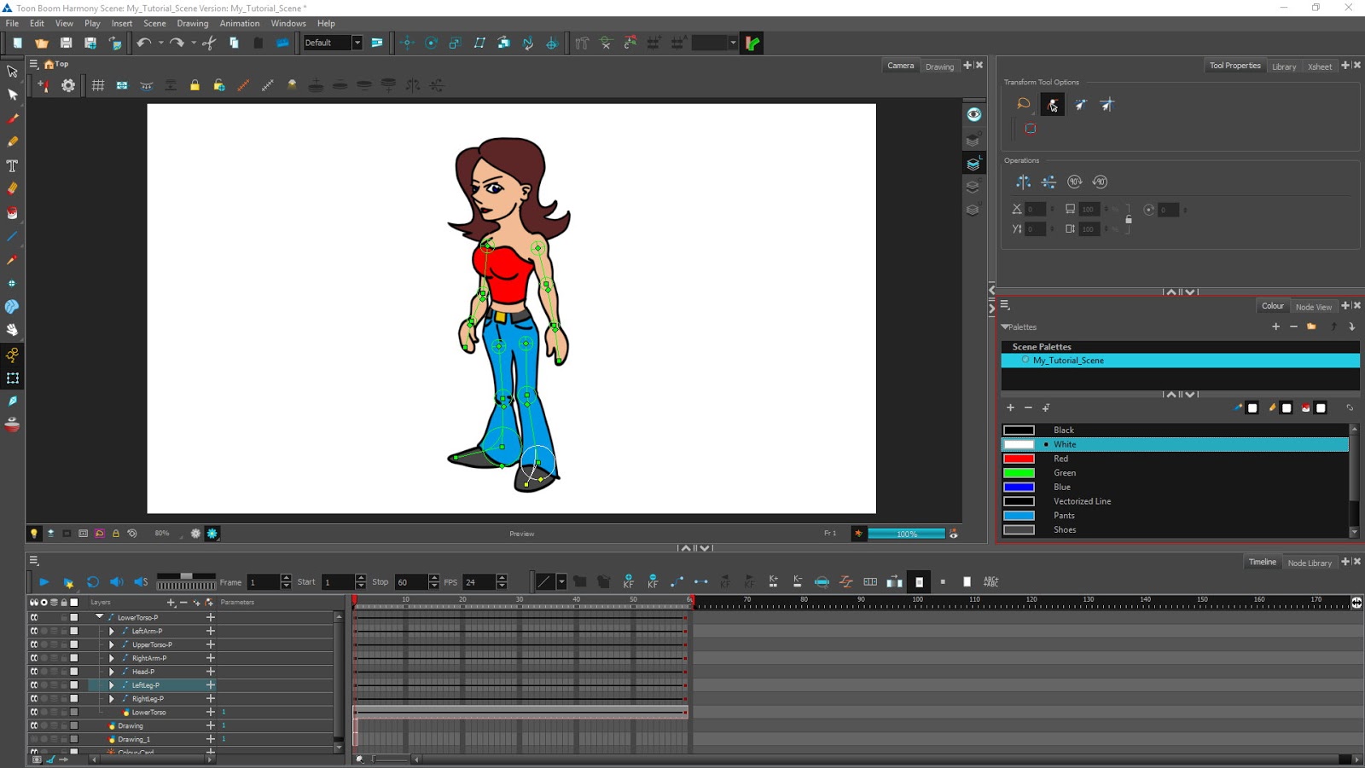Select the Translate tool in top toolbar
Image resolution: width=1365 pixels, height=768 pixels.
point(407,43)
